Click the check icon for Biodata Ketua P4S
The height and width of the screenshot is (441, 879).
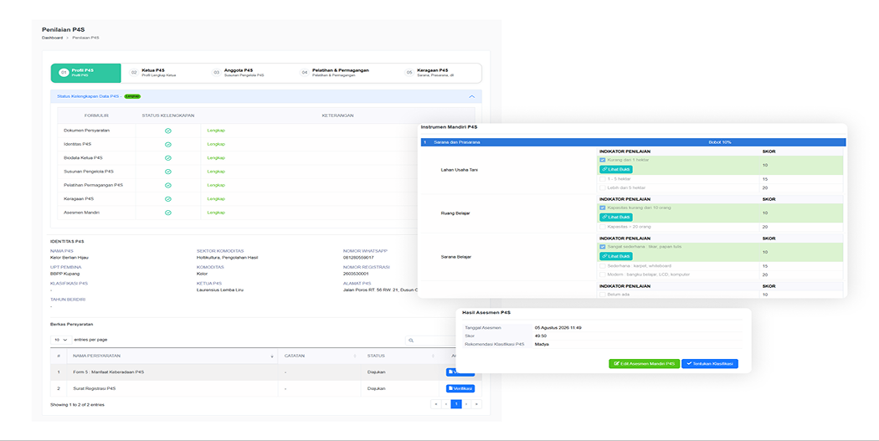pyautogui.click(x=168, y=158)
